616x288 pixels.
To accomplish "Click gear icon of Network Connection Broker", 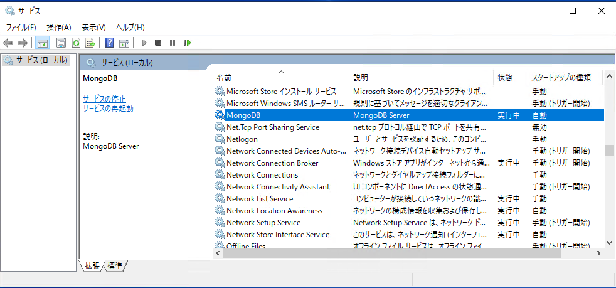I will coord(220,163).
